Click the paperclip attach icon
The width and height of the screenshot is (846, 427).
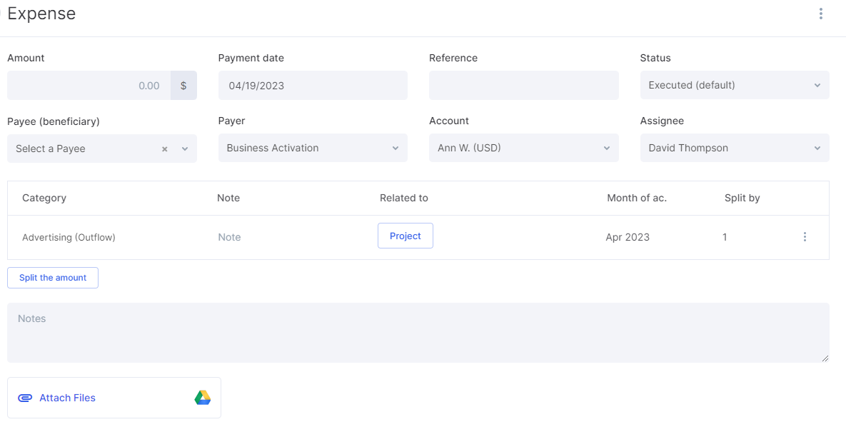pos(25,398)
